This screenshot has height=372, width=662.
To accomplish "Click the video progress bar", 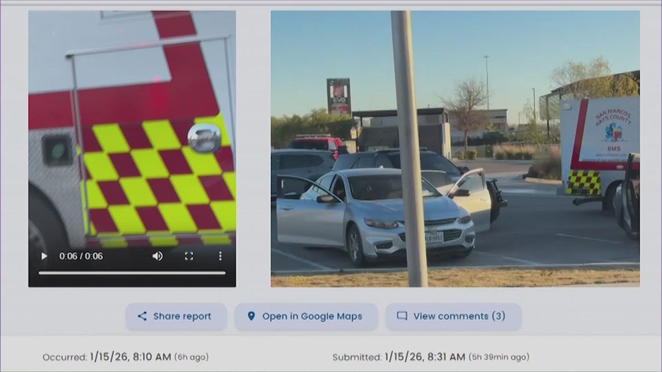I will [132, 273].
